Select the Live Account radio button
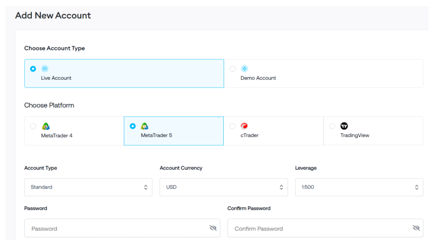 click(x=33, y=69)
